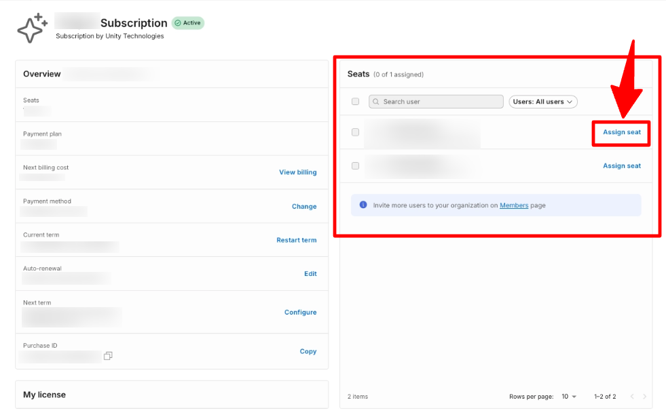Click the Seats label in Overview

31,100
